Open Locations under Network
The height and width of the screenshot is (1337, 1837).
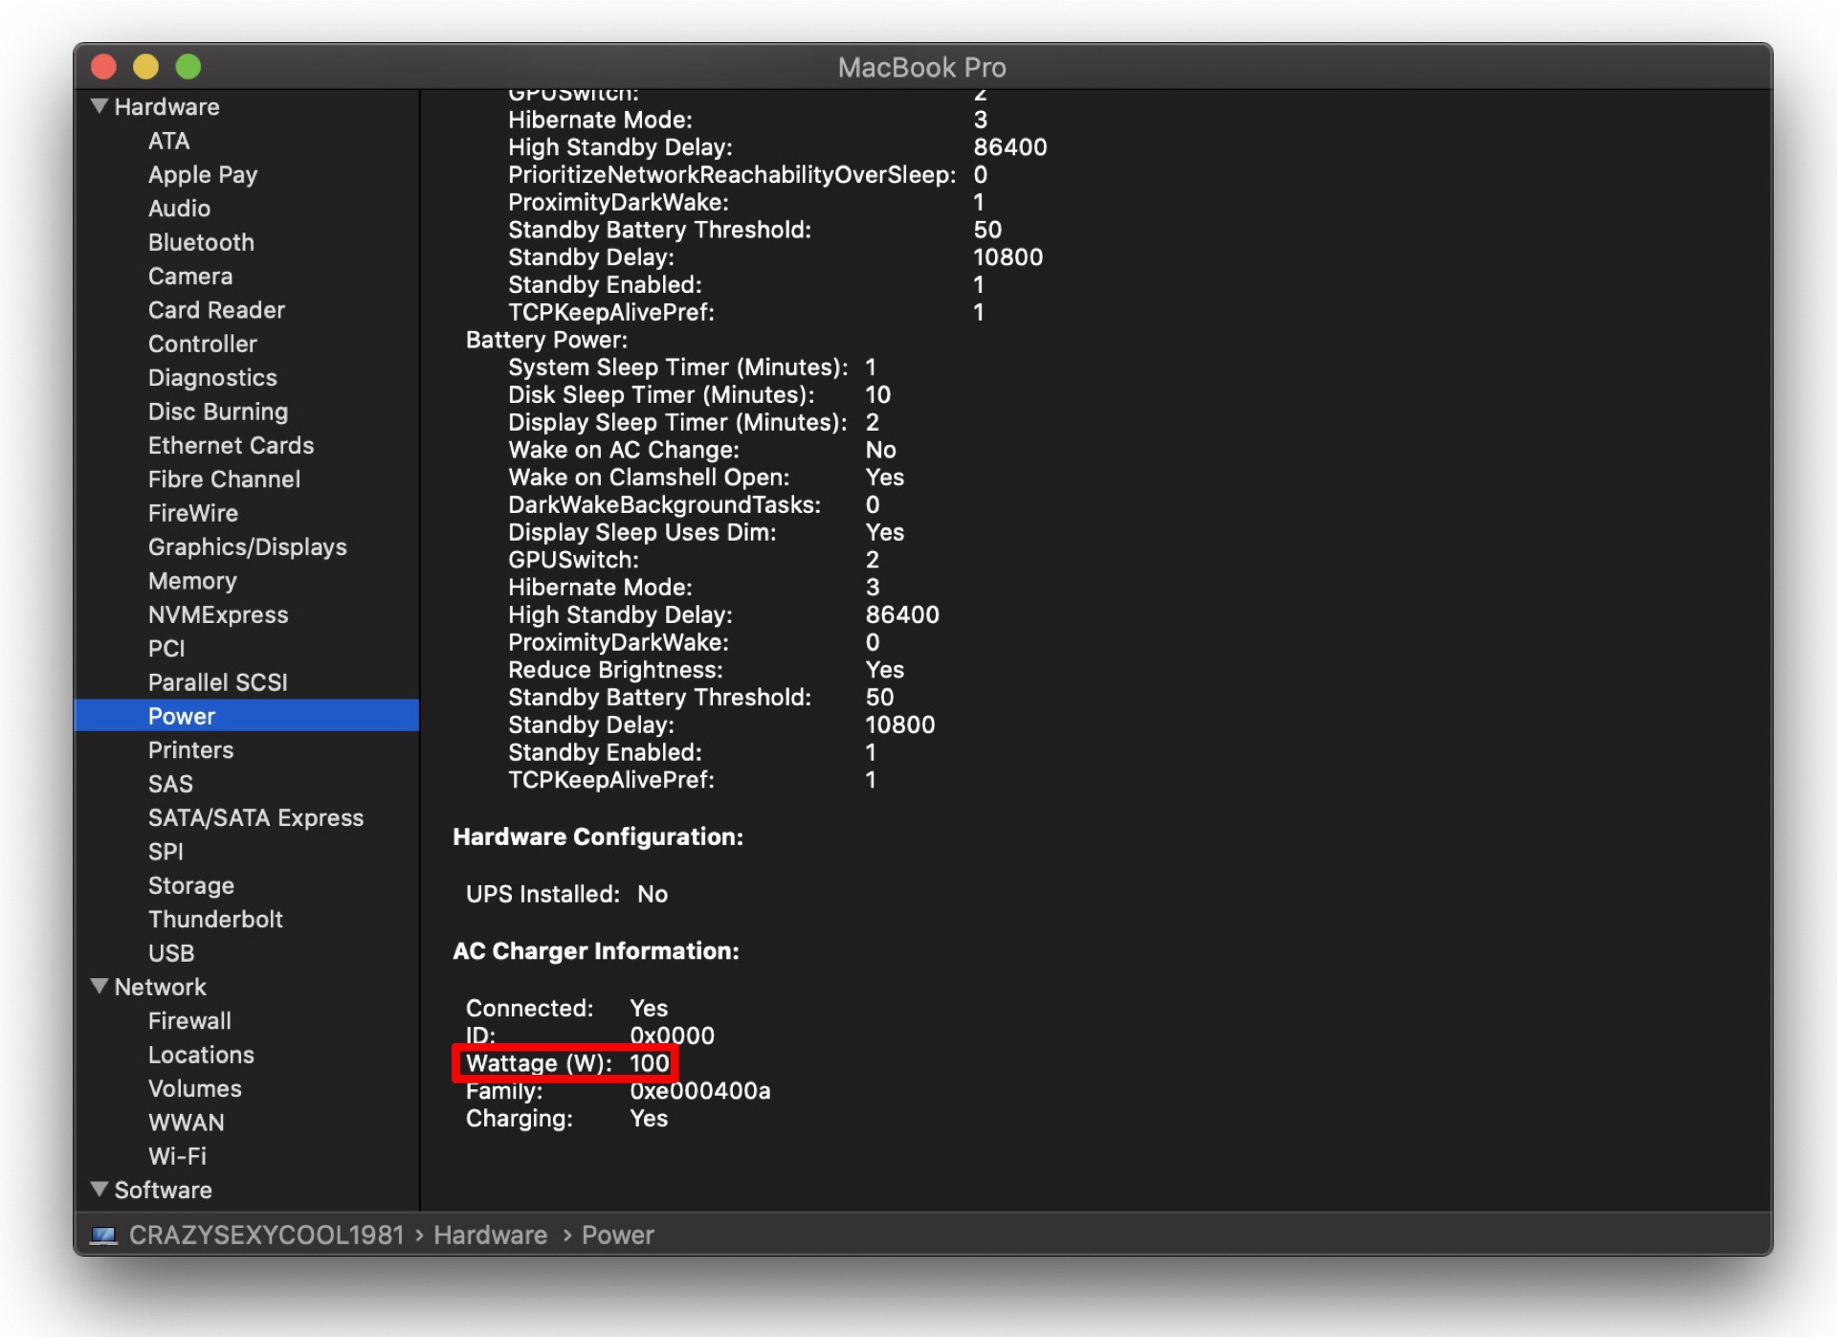(201, 1055)
